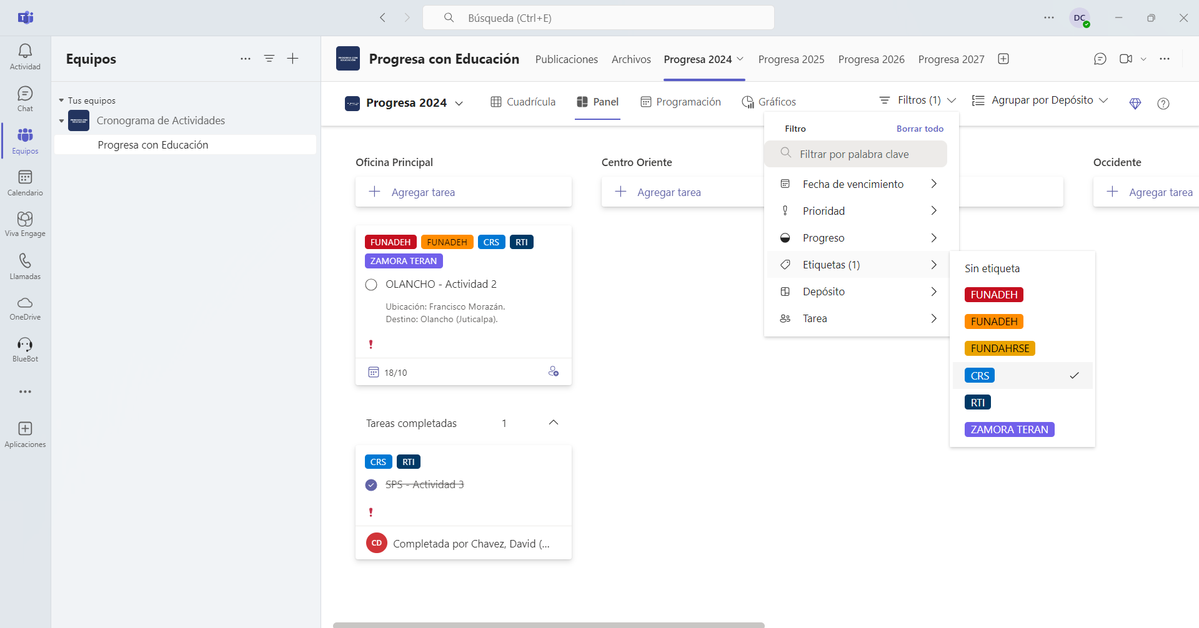Open channel more options ellipsis
Viewport: 1199px width, 628px height.
(1165, 59)
